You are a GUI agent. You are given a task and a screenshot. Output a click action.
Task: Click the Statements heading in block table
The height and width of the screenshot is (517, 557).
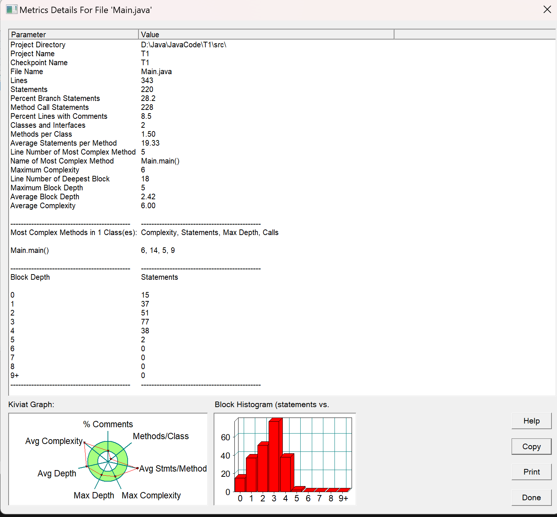(x=159, y=277)
